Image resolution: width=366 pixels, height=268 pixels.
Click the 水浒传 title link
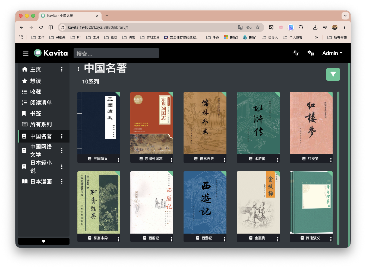(x=260, y=159)
